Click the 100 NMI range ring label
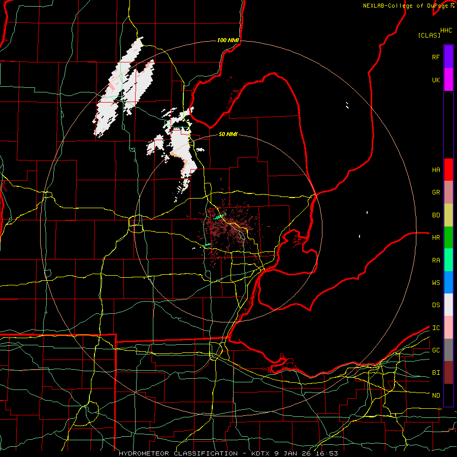Screen dimensions: 457x457 click(228, 40)
